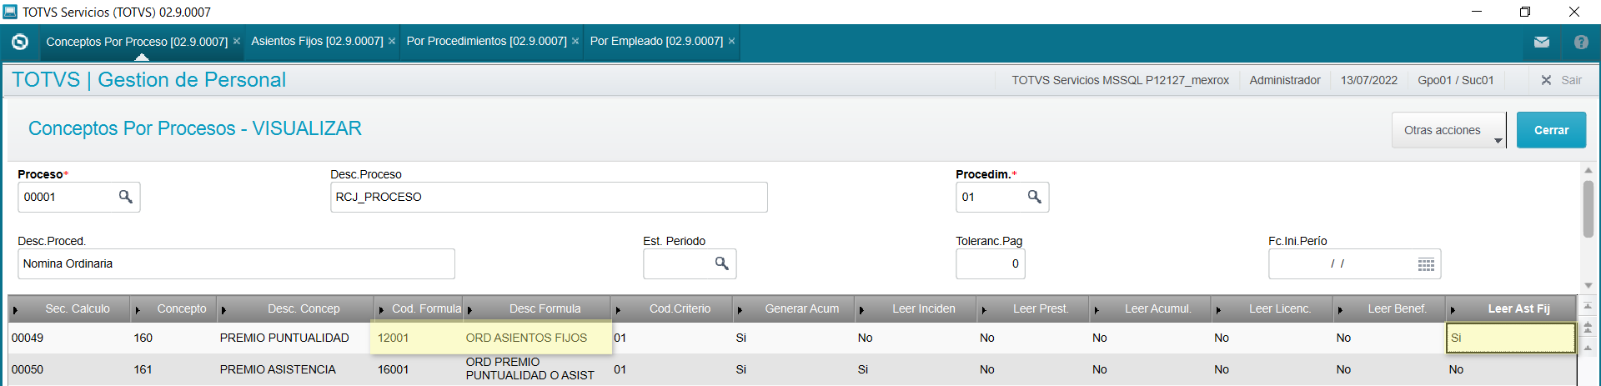Image resolution: width=1601 pixels, height=386 pixels.
Task: Switch to Asientos Fijos tab
Action: [317, 41]
